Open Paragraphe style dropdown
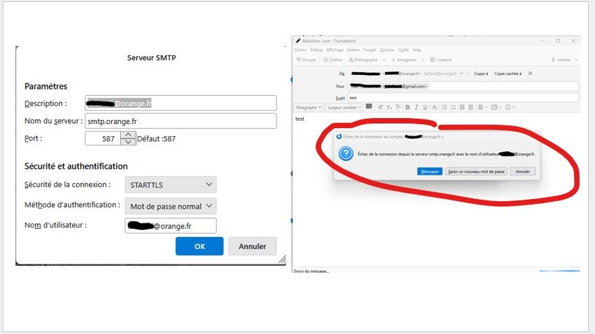This screenshot has width=595, height=334. click(308, 107)
